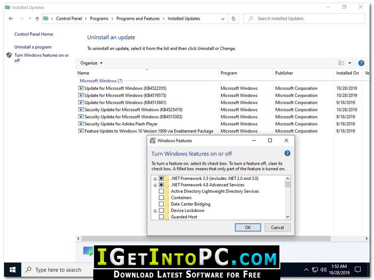Open the taskbar clock showing 1:53 AM

pyautogui.click(x=339, y=270)
